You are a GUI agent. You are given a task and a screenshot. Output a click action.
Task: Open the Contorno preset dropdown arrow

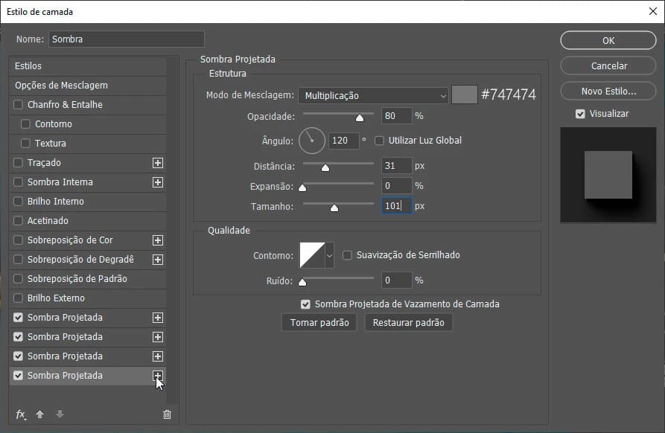pos(330,254)
